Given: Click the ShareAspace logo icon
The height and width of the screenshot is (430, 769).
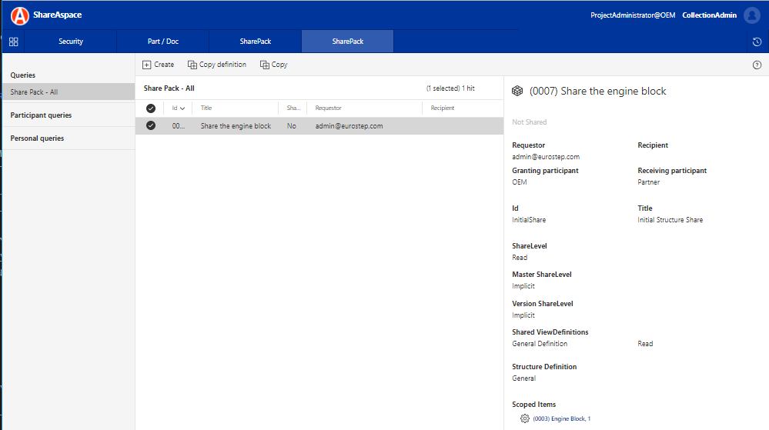Looking at the screenshot, I should click(19, 15).
